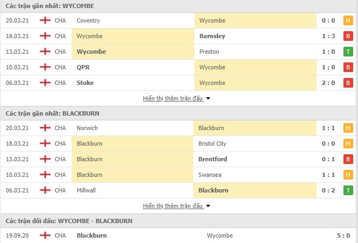Image resolution: width=358 pixels, height=243 pixels.
Task: Click the England flag in the Coventry row
Action: [45, 20]
